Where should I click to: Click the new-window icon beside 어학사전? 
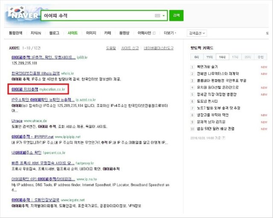point(154,33)
